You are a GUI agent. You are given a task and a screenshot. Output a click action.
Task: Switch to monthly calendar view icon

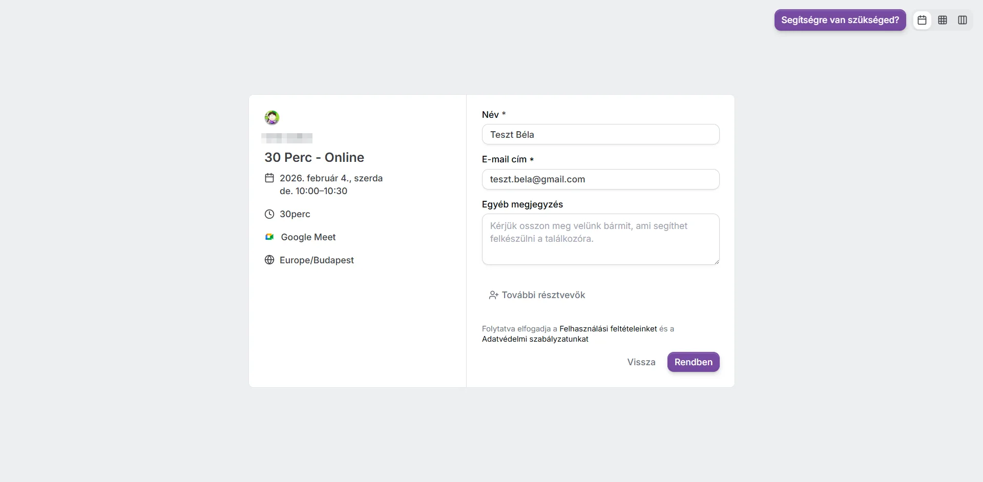[x=922, y=20]
